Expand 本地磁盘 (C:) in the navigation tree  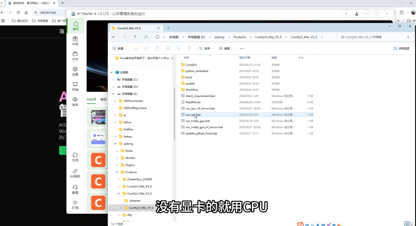click(x=113, y=79)
